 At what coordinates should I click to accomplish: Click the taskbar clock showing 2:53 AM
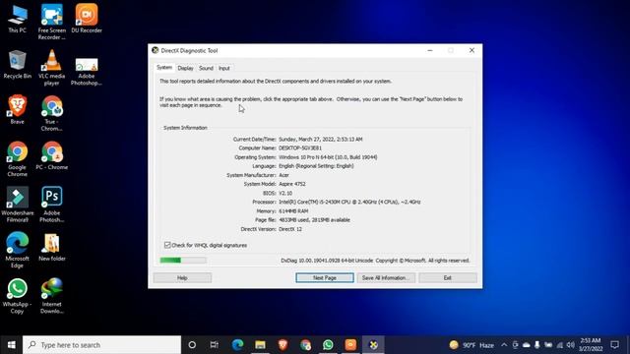[591, 345]
